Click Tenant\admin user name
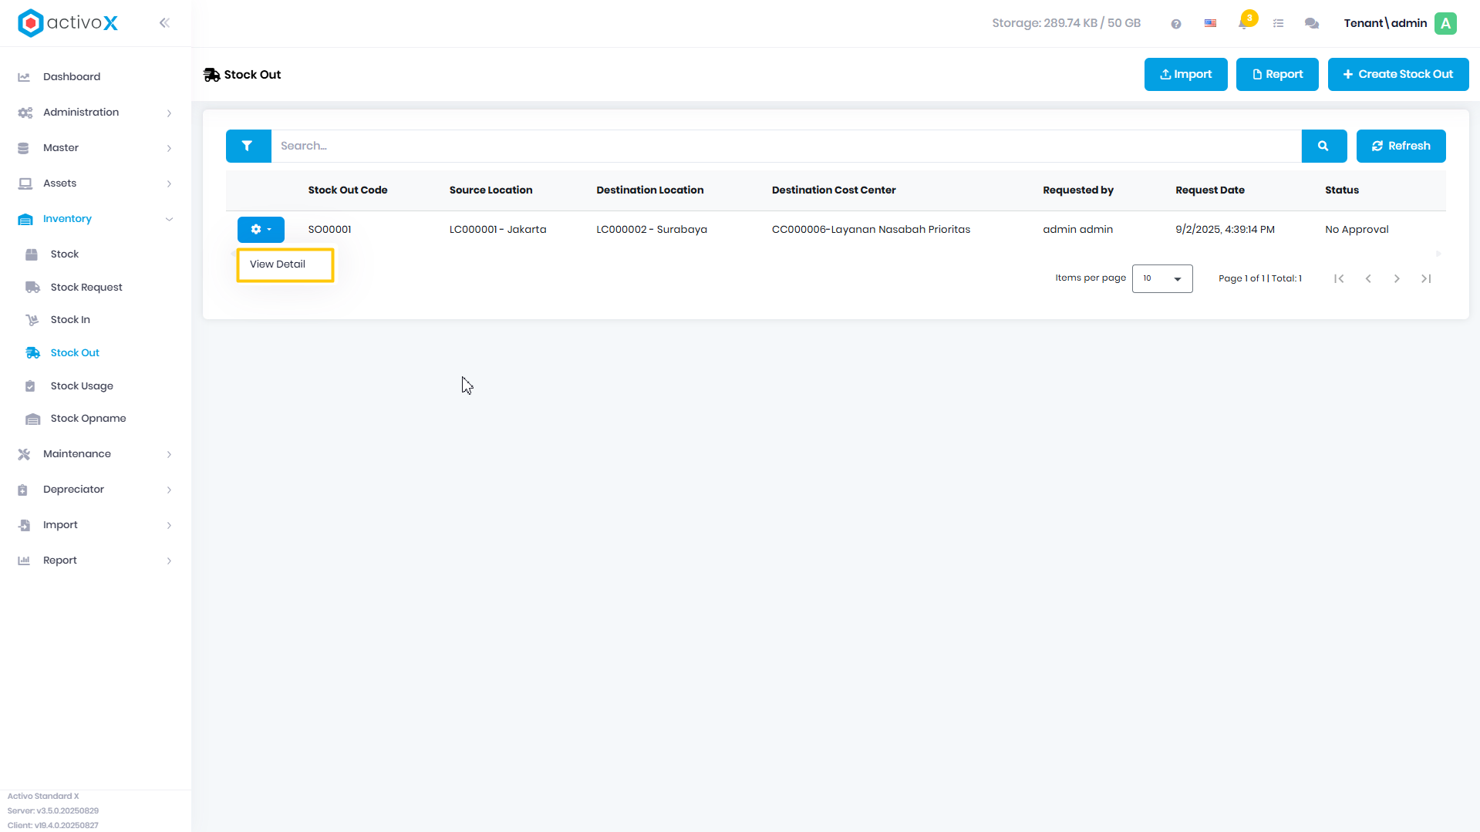This screenshot has height=832, width=1480. click(x=1385, y=23)
